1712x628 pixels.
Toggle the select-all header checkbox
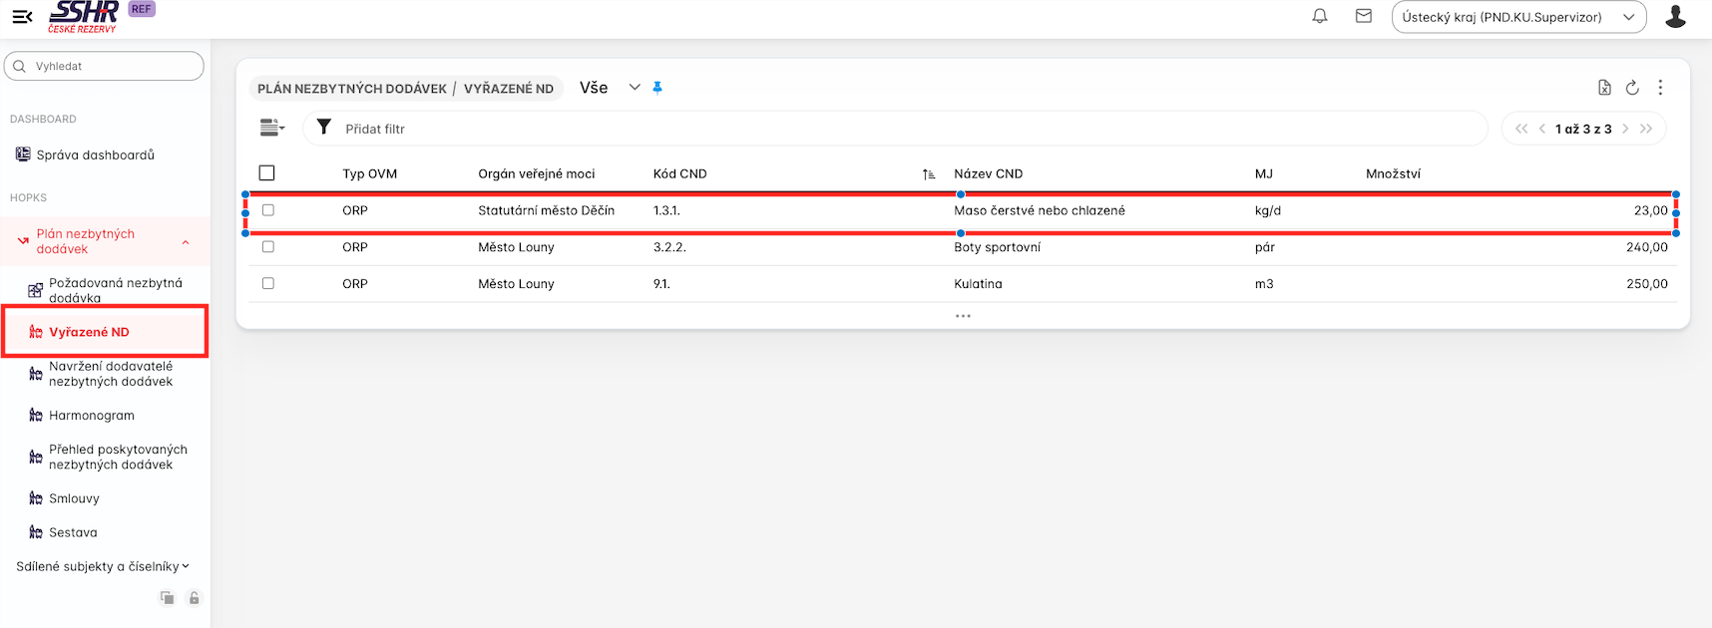(266, 173)
